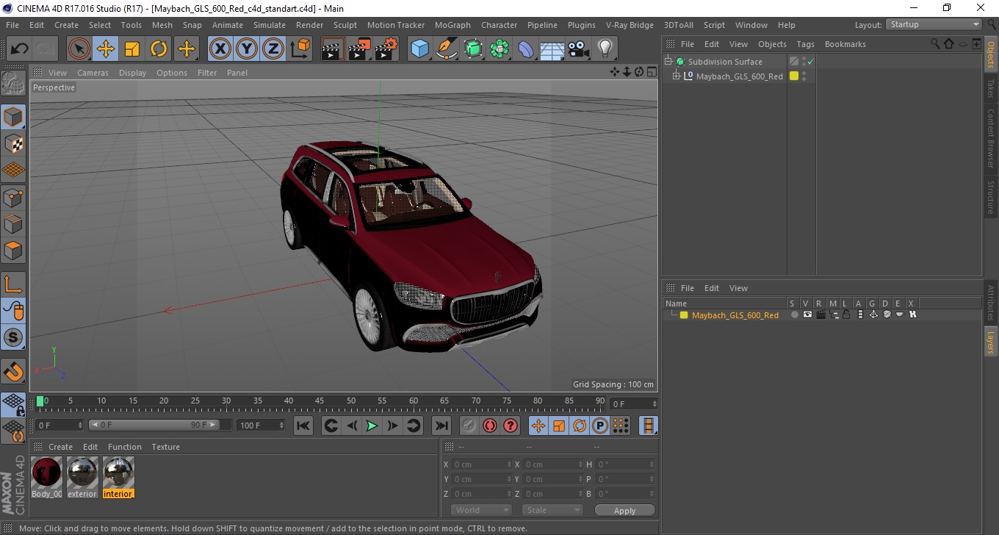
Task: Activate the Move tool
Action: tap(106, 49)
